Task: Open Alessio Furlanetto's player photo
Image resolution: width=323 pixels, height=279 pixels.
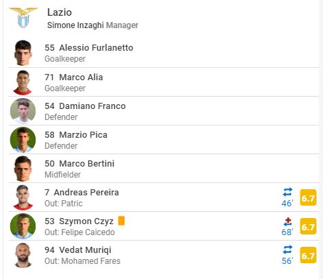Action: coord(23,53)
